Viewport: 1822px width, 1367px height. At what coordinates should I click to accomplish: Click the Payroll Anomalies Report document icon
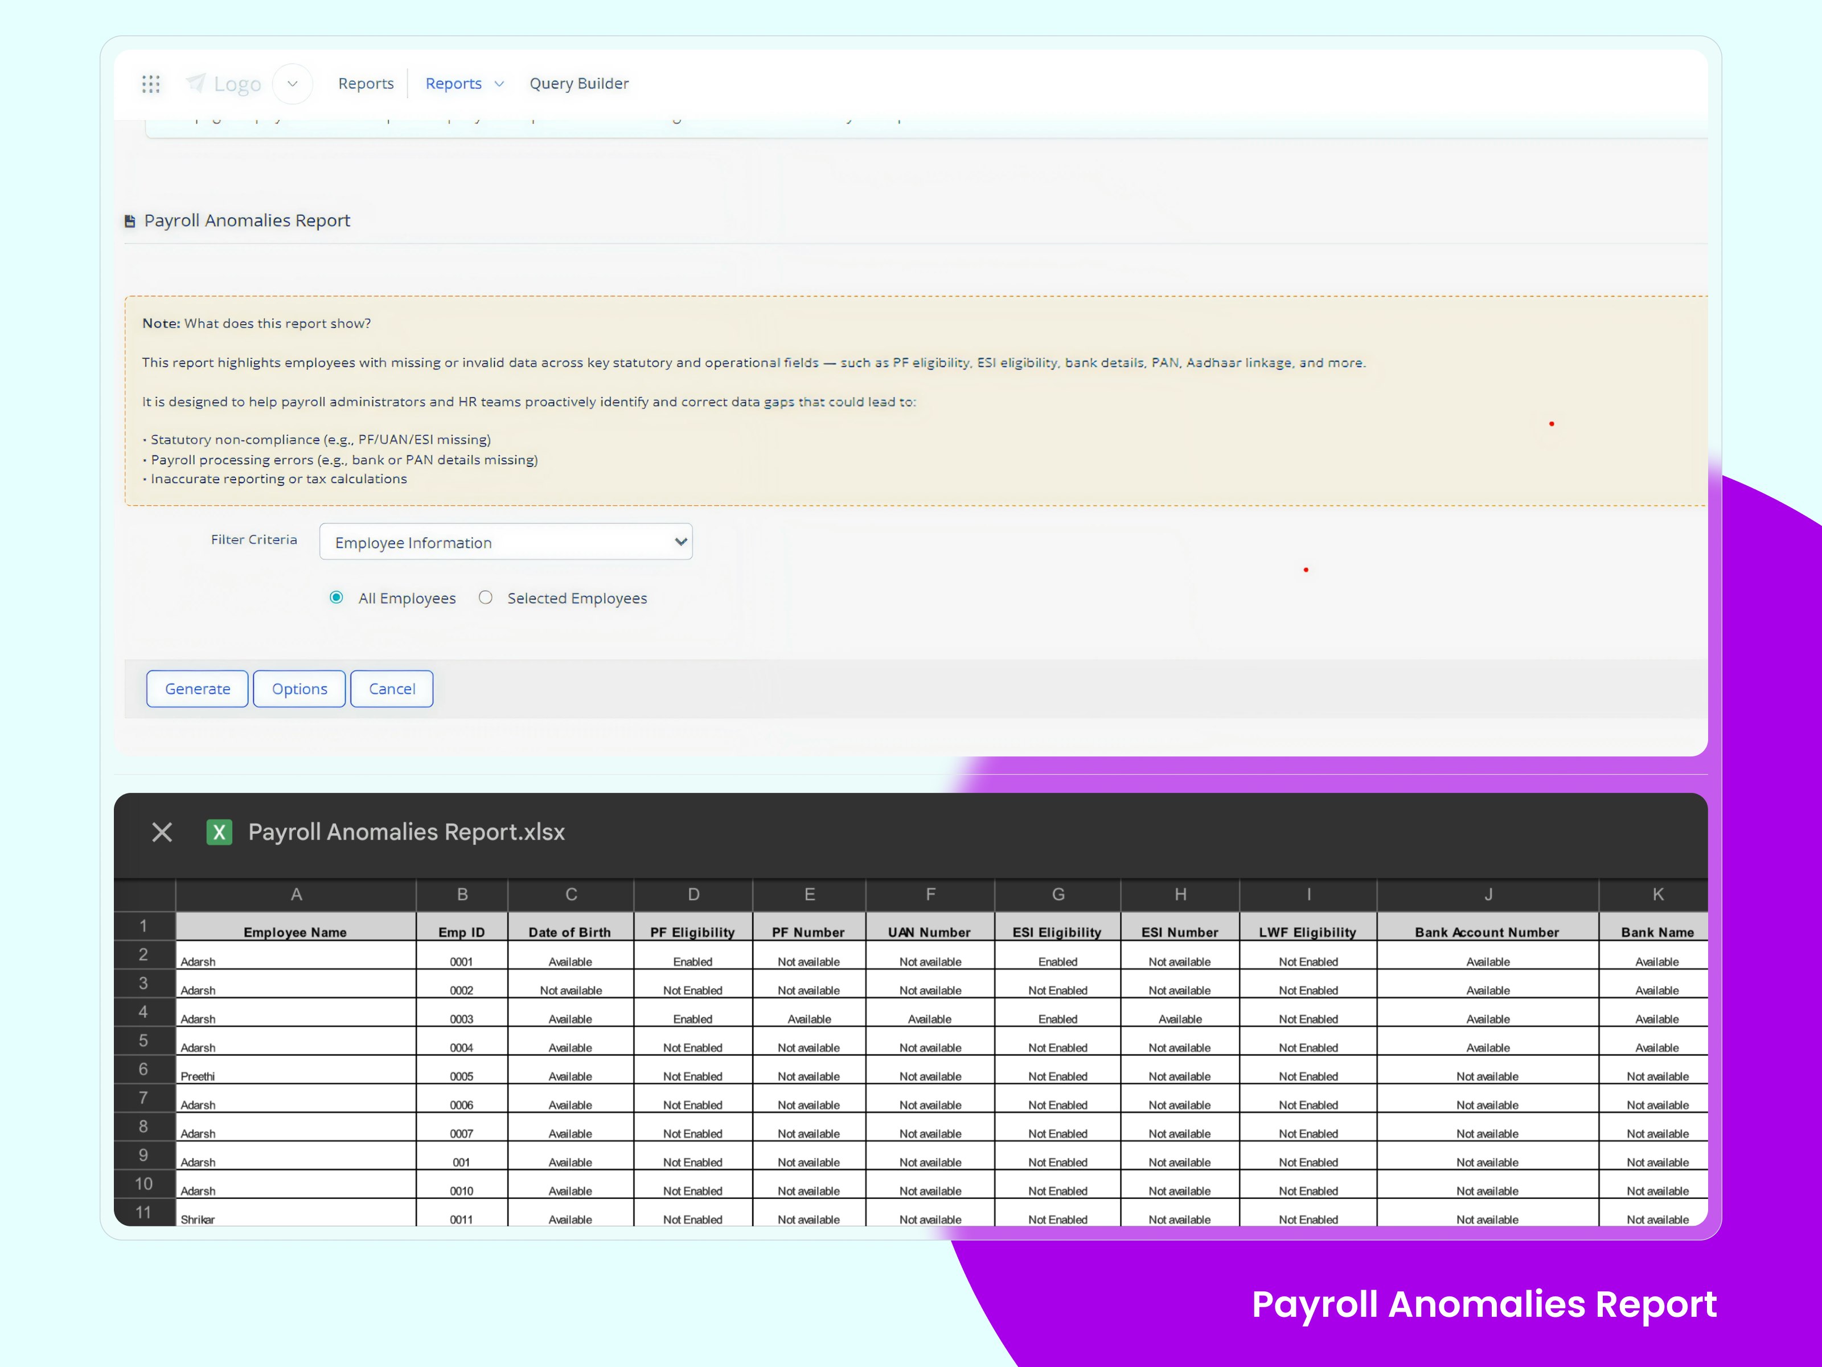(x=130, y=221)
